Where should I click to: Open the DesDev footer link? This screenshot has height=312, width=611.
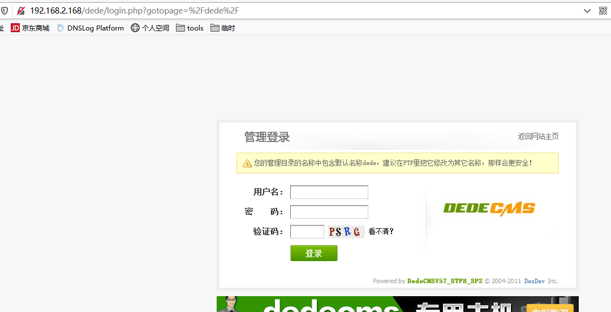[534, 281]
